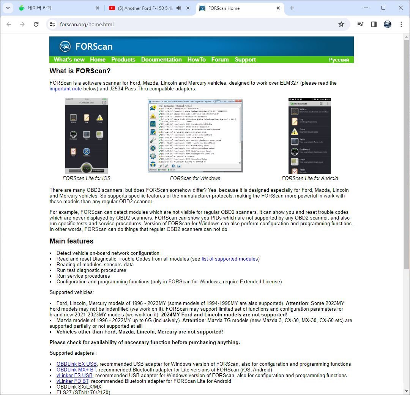410x395 pixels.
Task: Click the 'OBDLink SX/LX/MX' list item
Action: (79, 387)
